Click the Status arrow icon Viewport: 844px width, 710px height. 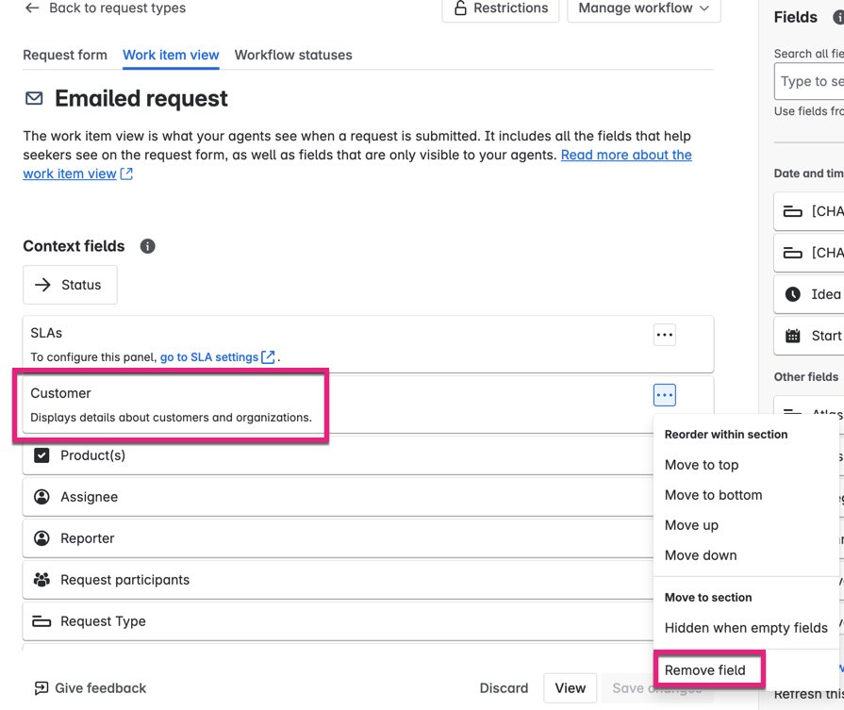click(x=42, y=285)
